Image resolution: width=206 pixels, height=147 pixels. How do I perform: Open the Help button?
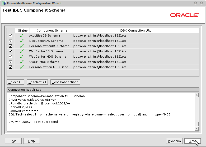[x=31, y=141]
